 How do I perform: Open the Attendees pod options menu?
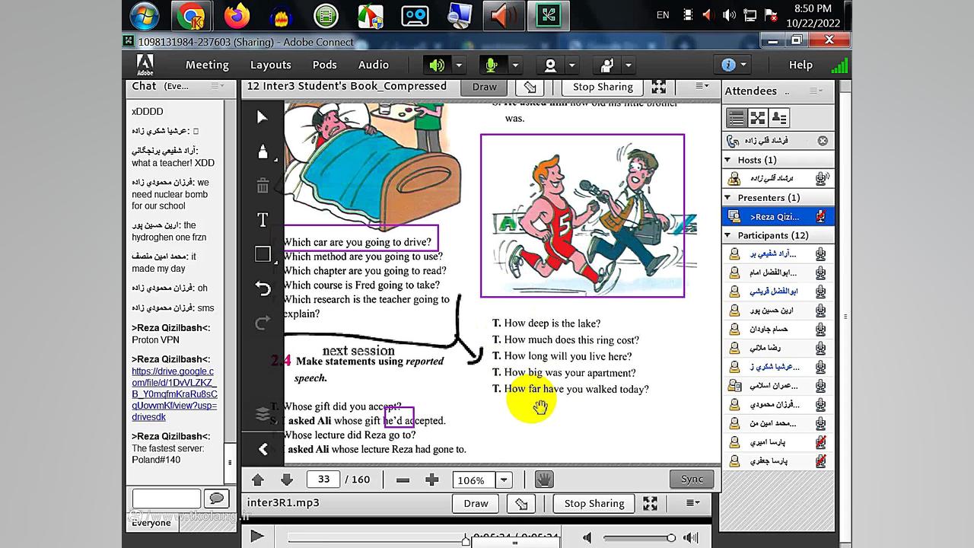click(816, 91)
